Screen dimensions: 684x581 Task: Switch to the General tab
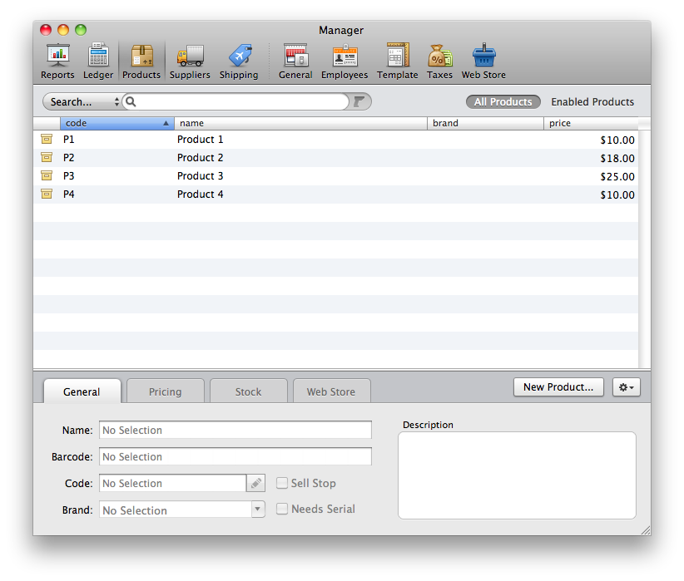click(x=82, y=391)
